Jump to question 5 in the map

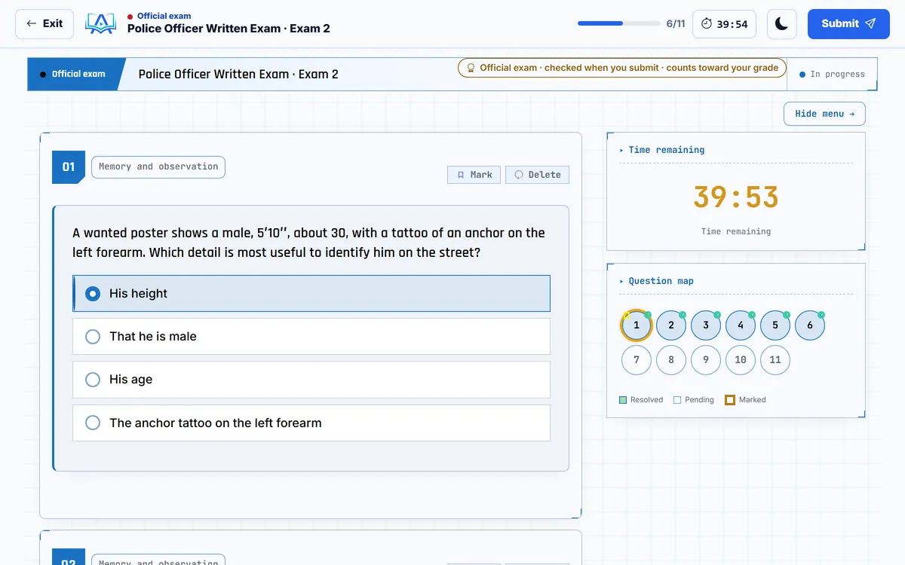775,325
